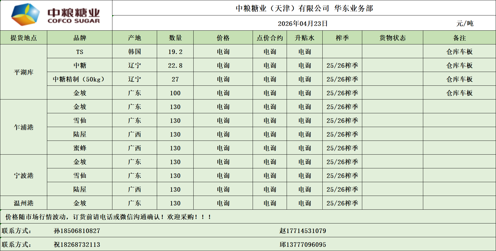Select contact 祝18268732113
The height and width of the screenshot is (251, 496).
(x=77, y=245)
